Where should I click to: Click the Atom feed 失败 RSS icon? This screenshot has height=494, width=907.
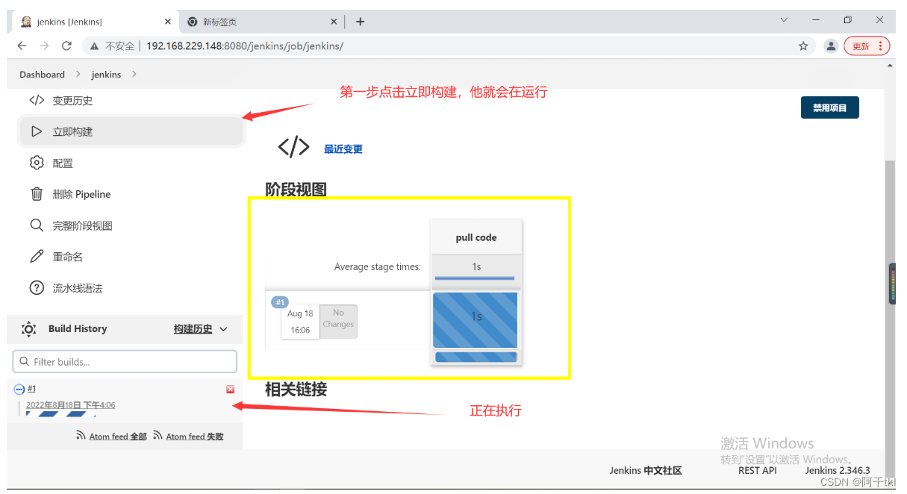[x=158, y=436]
